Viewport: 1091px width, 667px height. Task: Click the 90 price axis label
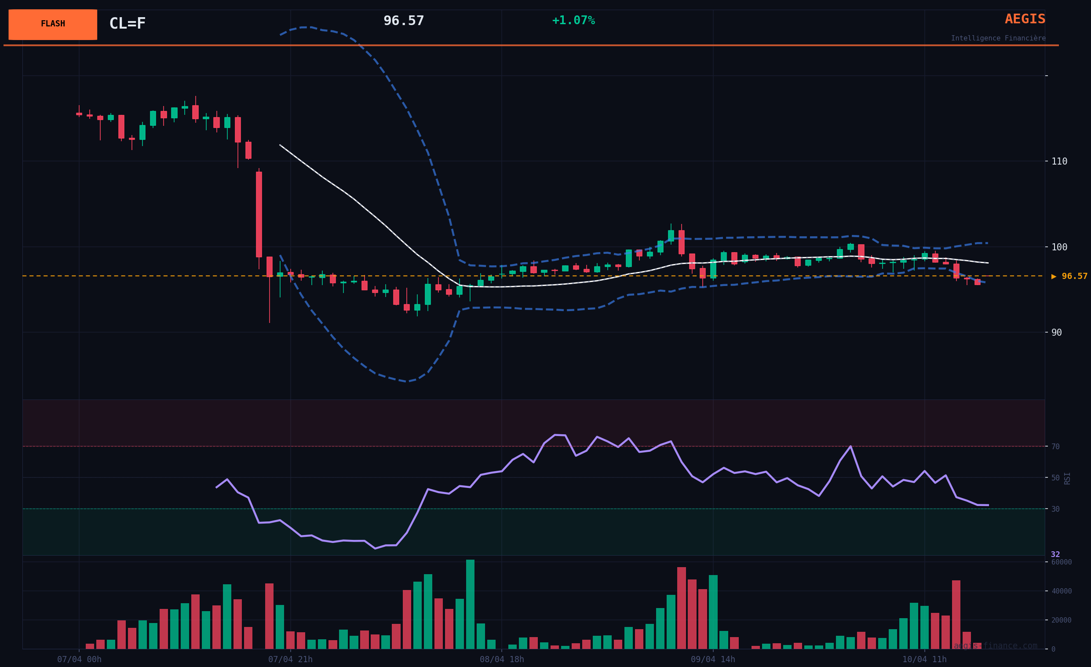[1056, 333]
